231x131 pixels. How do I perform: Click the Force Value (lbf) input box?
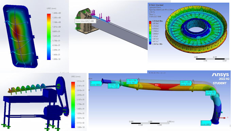tap(93, 21)
